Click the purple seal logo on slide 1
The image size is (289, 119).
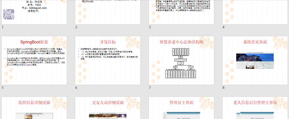pos(9,15)
